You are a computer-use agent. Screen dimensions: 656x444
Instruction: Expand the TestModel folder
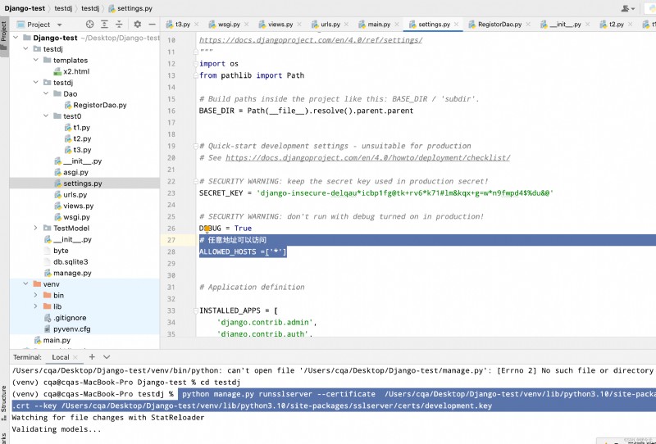point(36,228)
